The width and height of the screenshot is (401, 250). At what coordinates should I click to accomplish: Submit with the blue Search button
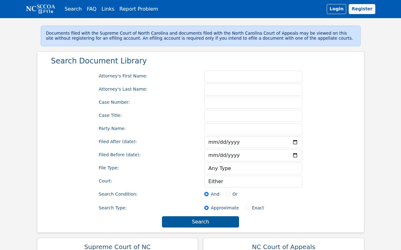coord(200,222)
